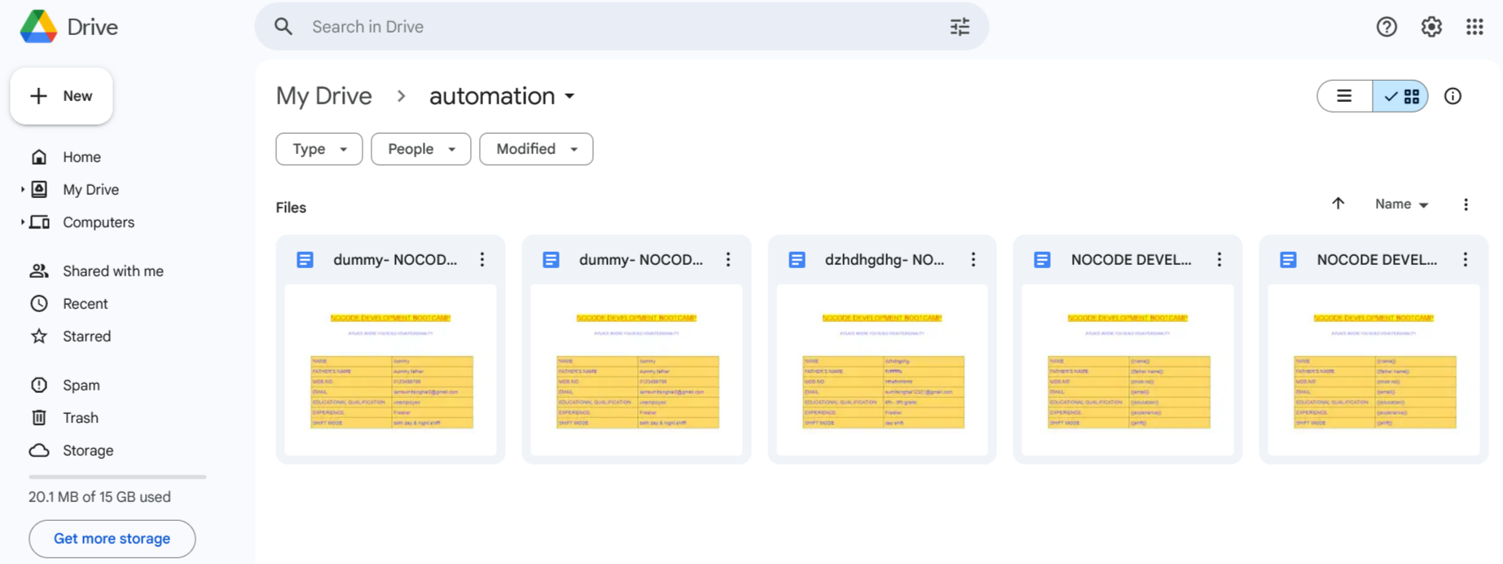Click the Help and support icon

pyautogui.click(x=1387, y=27)
